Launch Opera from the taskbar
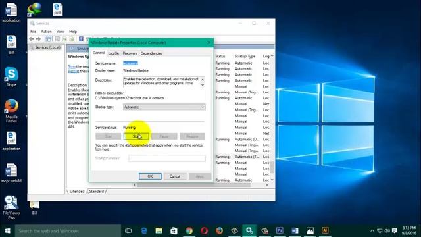 (204, 231)
